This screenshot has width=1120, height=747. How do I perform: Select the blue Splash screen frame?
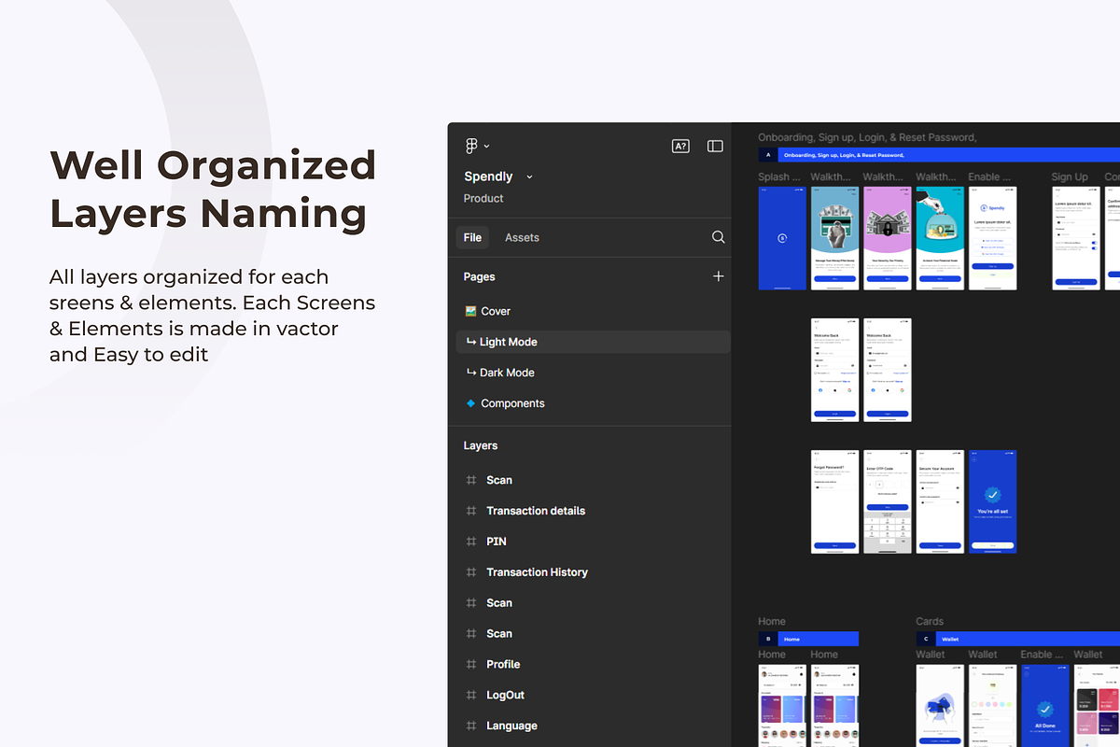[x=782, y=238]
